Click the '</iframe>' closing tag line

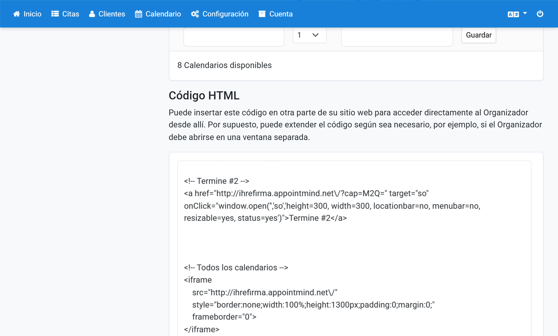tap(202, 329)
